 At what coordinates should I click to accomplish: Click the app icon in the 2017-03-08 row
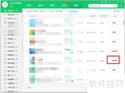coord(32,61)
